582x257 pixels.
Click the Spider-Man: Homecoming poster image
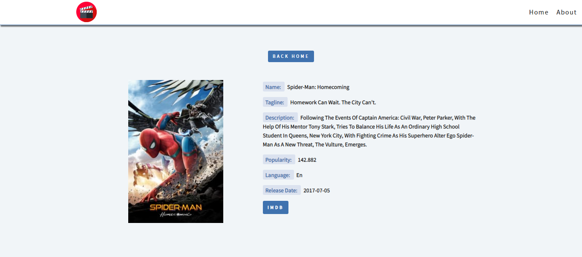(176, 151)
